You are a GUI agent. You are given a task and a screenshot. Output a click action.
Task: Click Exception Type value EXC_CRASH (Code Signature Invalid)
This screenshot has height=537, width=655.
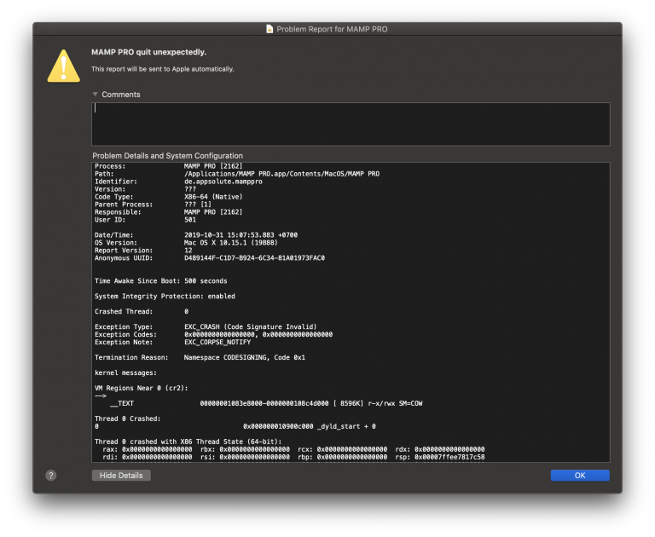(251, 327)
